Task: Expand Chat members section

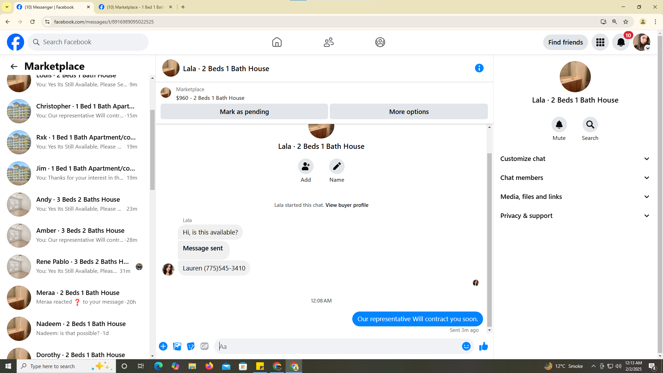Action: point(575,178)
